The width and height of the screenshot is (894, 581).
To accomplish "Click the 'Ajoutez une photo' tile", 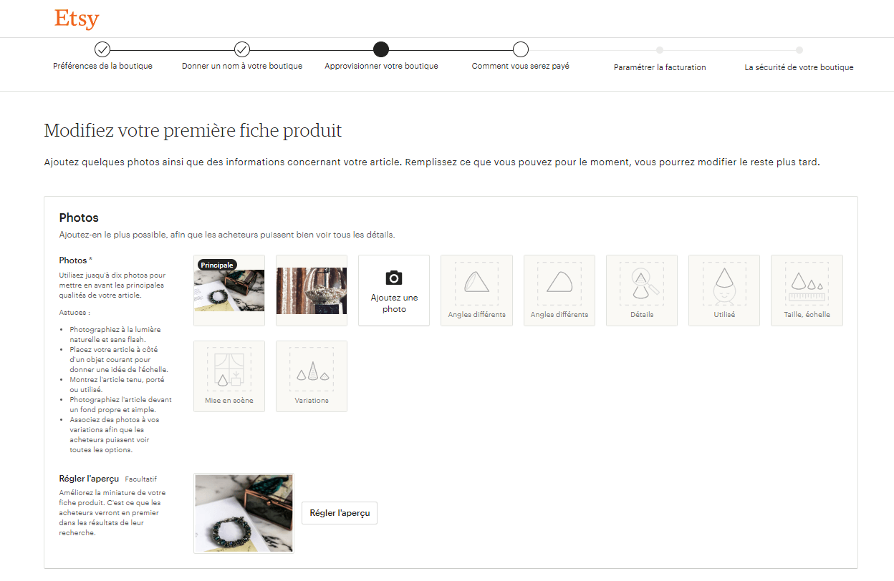I will point(393,303).
